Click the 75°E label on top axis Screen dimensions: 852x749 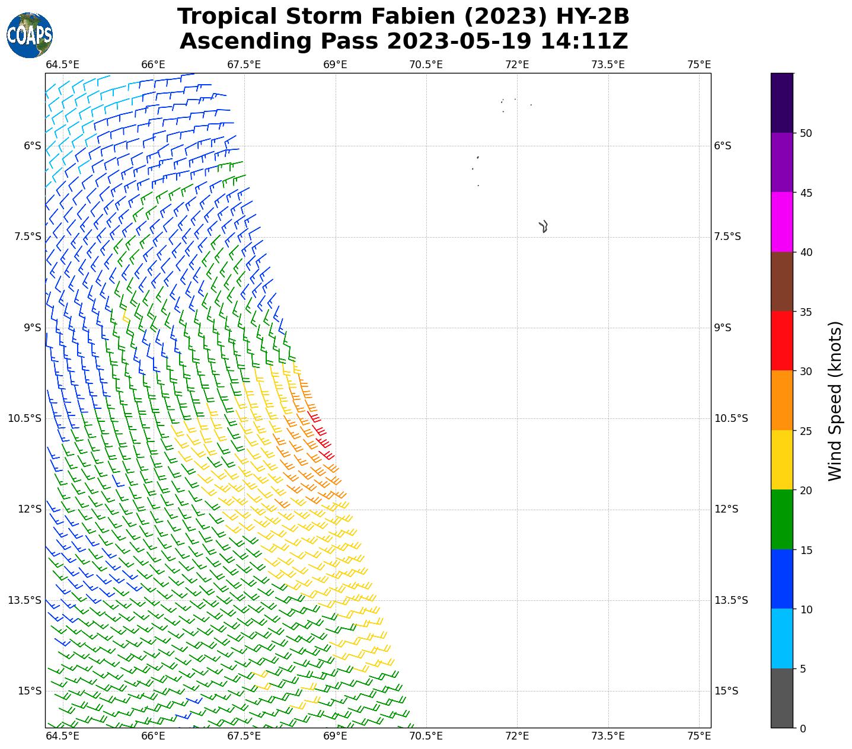coord(699,64)
